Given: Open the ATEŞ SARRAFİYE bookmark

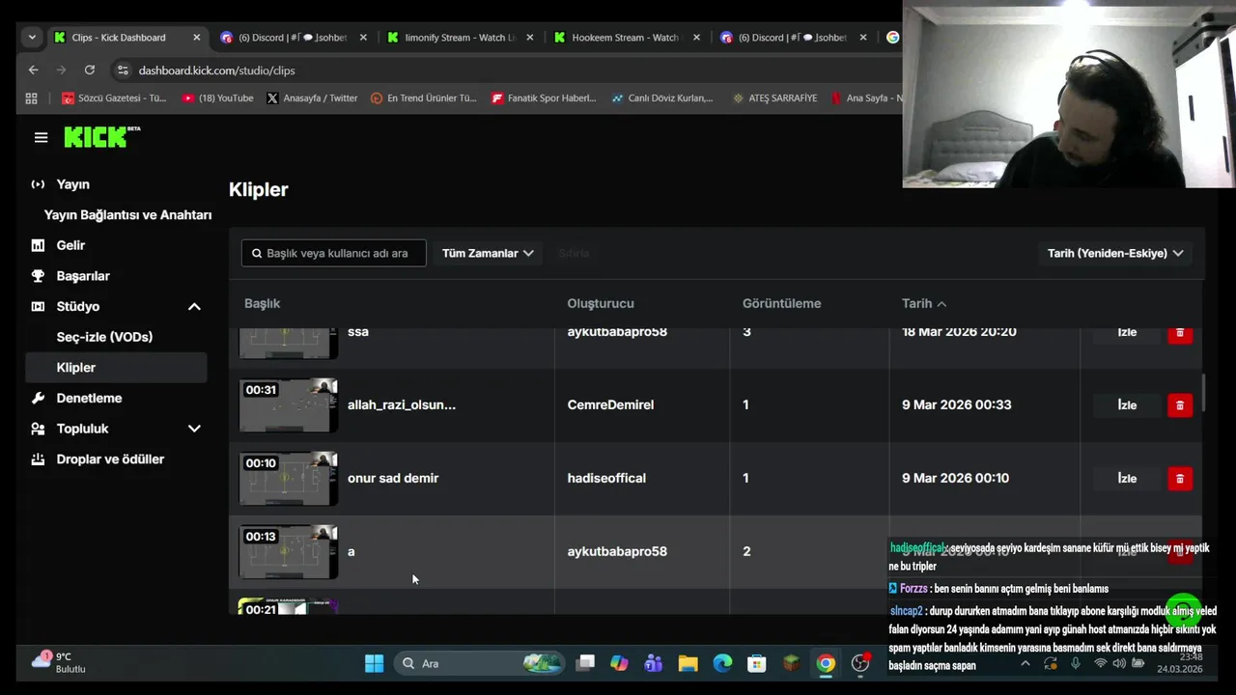Looking at the screenshot, I should point(774,98).
